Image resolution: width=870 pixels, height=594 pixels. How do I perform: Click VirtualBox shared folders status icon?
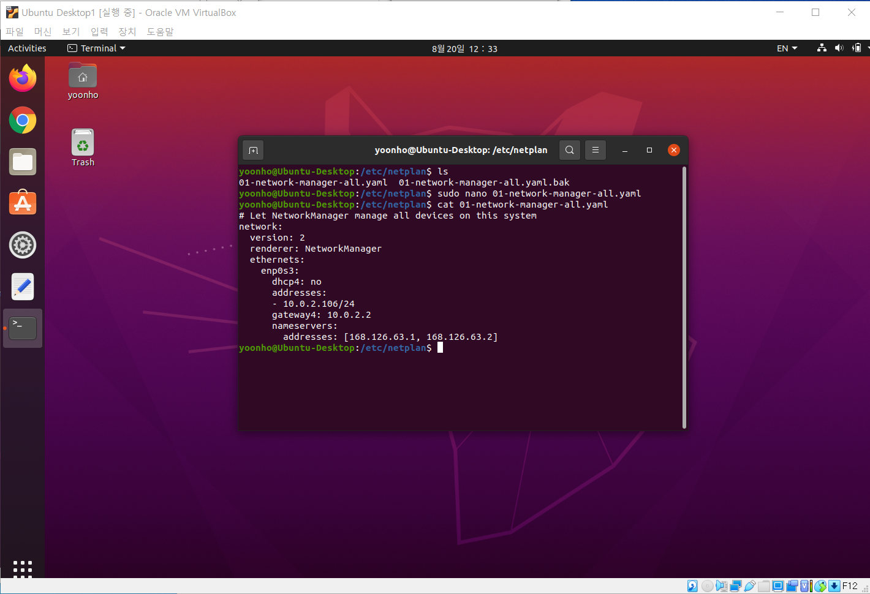click(x=764, y=586)
